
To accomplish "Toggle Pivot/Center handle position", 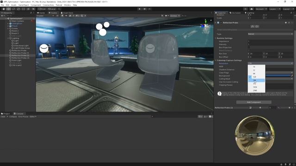I will click(x=42, y=9).
